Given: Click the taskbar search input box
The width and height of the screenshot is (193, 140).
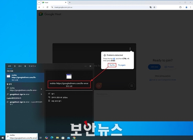Looking at the screenshot, I should point(22,137).
